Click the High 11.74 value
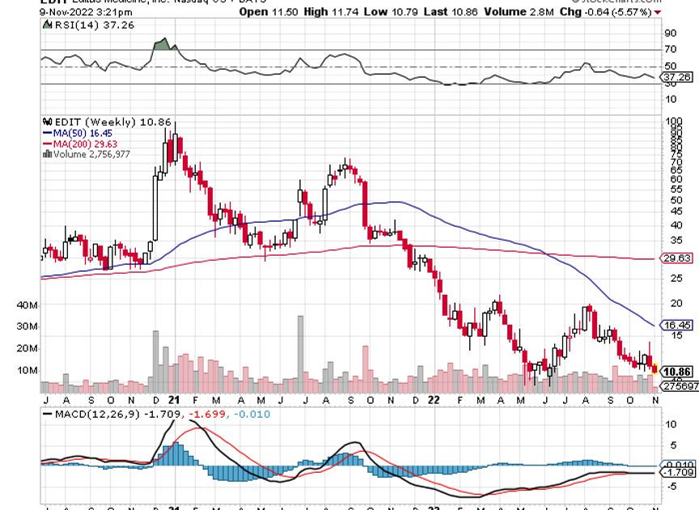 pyautogui.click(x=331, y=12)
